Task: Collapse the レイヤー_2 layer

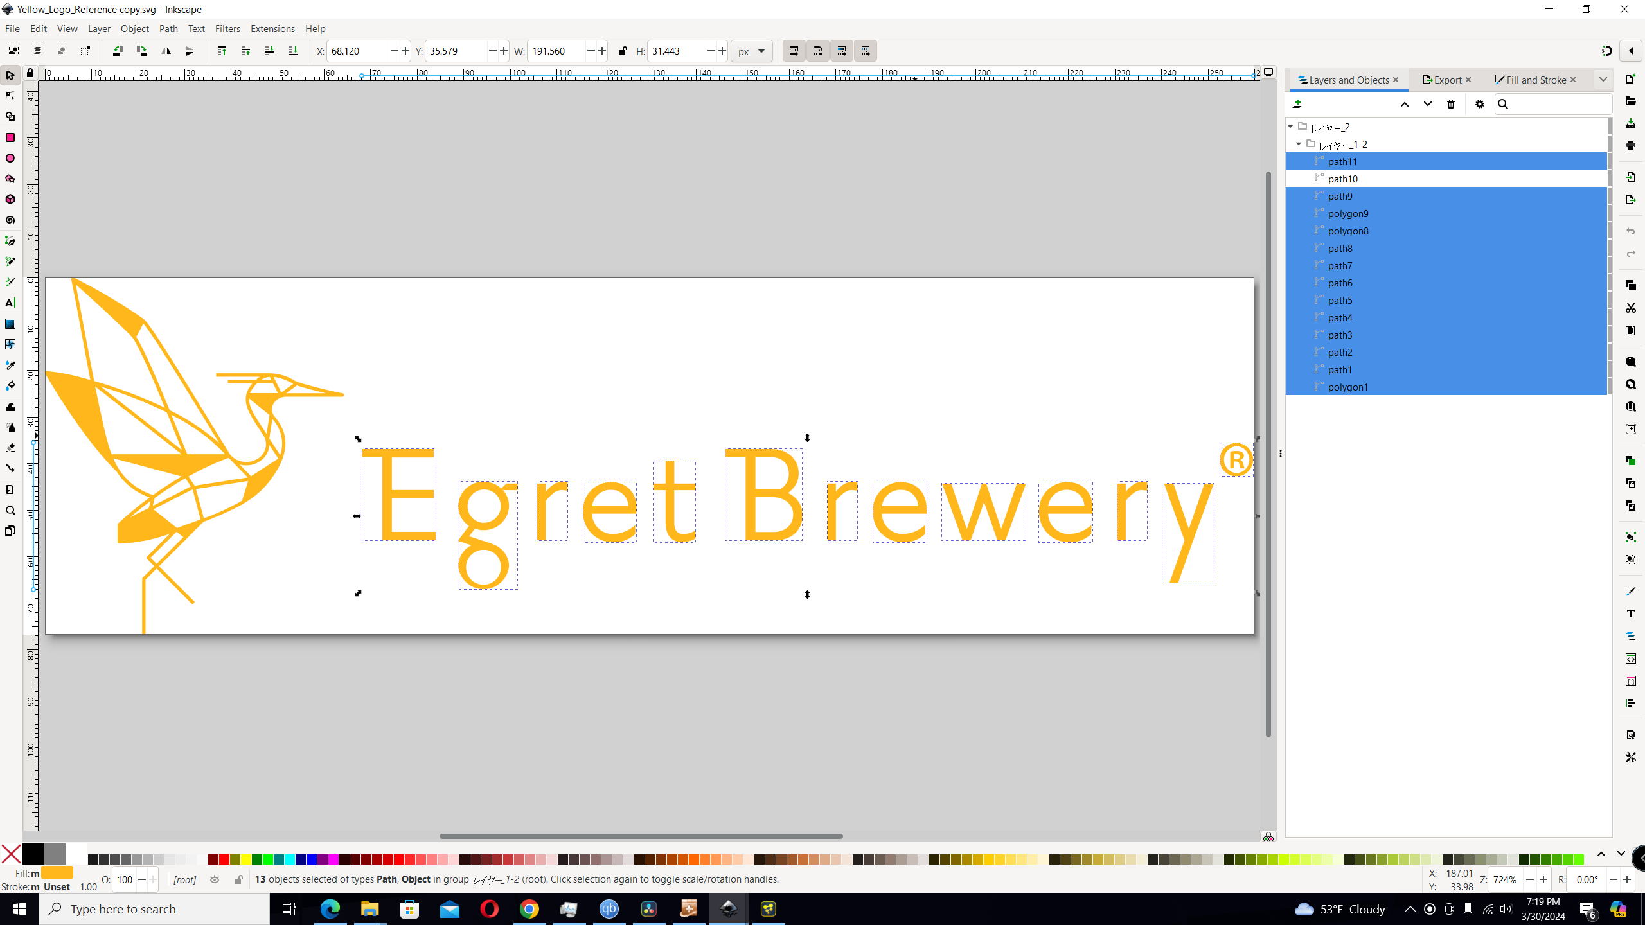Action: pos(1290,127)
